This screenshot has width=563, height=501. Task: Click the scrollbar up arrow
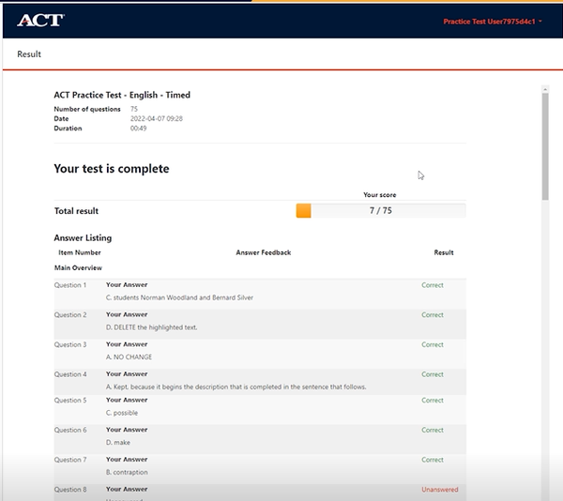click(x=545, y=92)
